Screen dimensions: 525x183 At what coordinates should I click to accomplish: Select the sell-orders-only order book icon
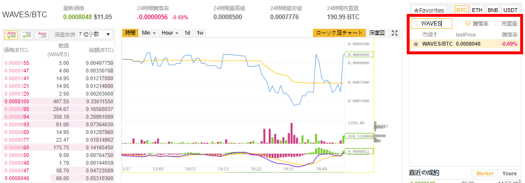tap(42, 34)
